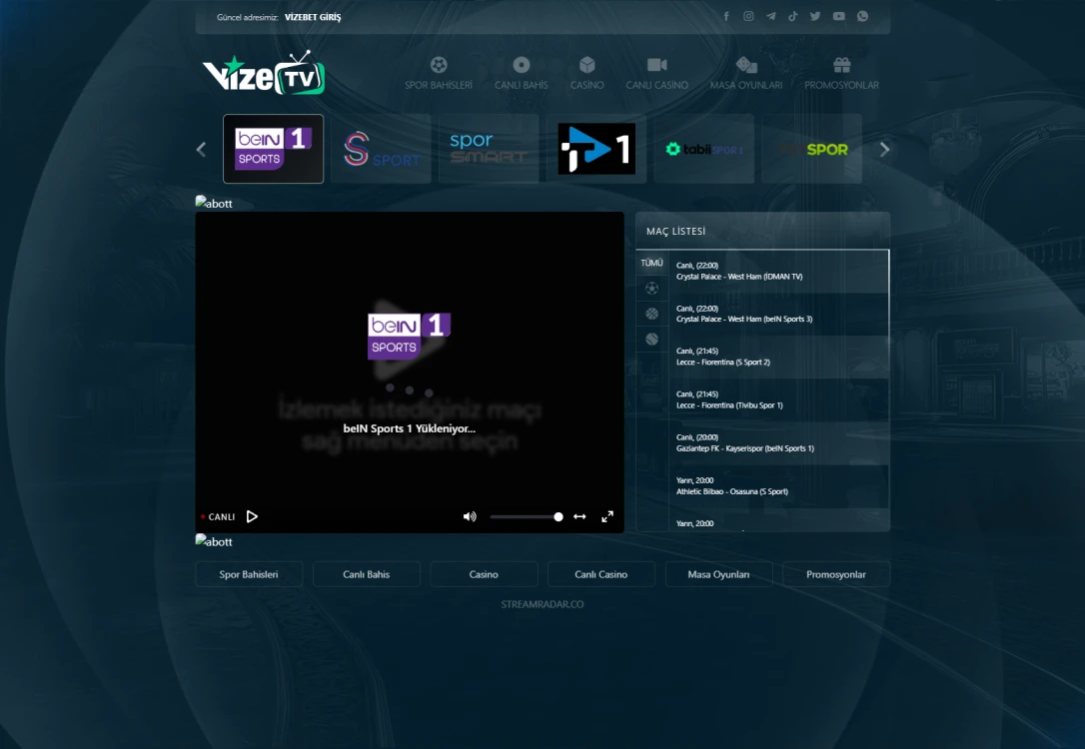
Task: Toggle fullscreen on the video player
Action: pyautogui.click(x=607, y=516)
